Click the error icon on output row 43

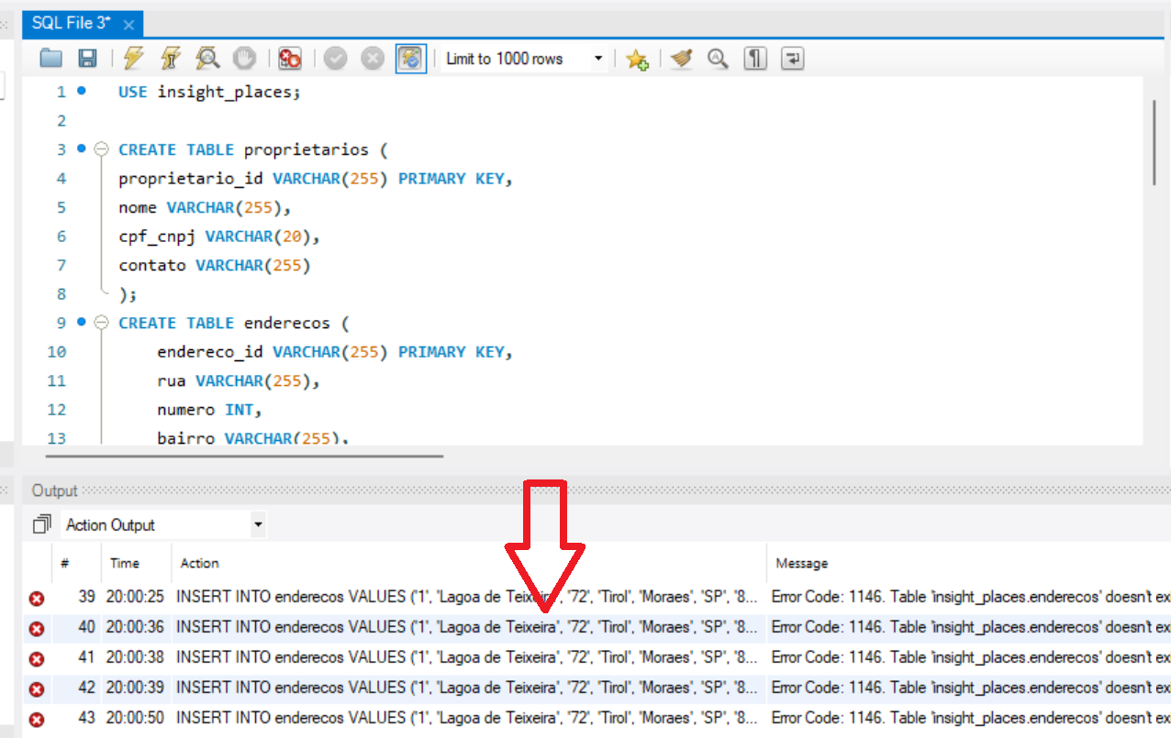coord(37,720)
